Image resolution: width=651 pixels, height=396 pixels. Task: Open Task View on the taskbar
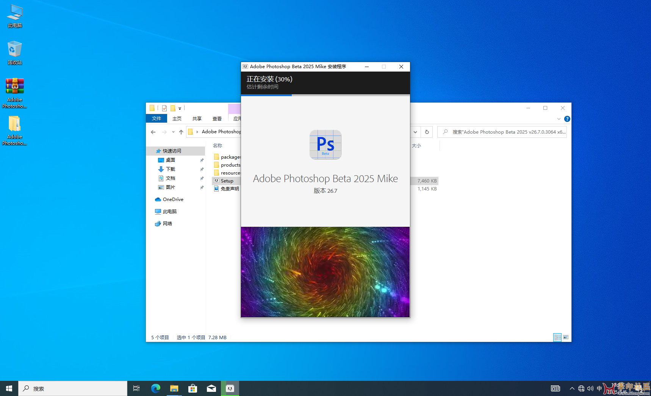[136, 388]
